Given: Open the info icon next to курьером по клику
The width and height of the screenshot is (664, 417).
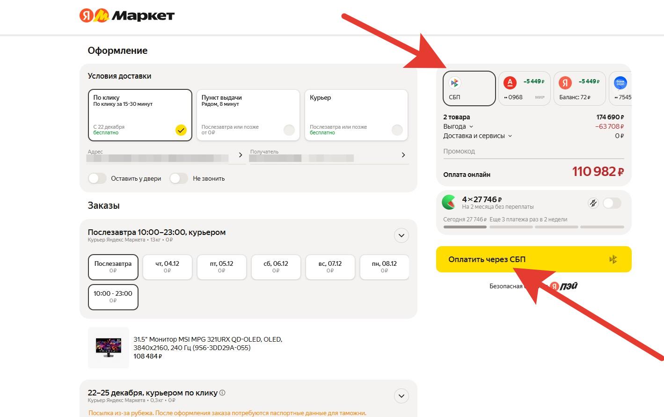Looking at the screenshot, I should (222, 393).
